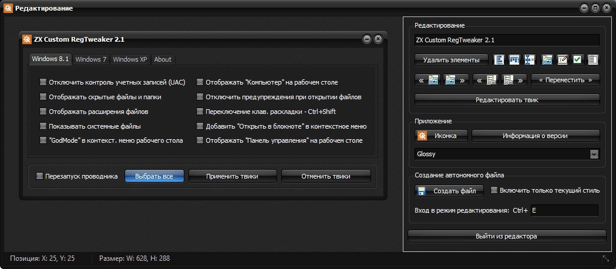The image size is (616, 269).
Task: Enable Отображать скрытые файлы и папки
Action: pos(100,96)
